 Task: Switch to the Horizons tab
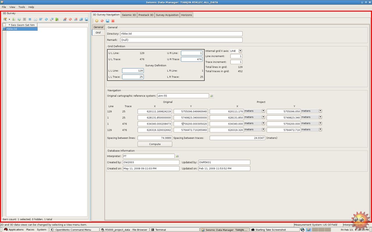(186, 15)
